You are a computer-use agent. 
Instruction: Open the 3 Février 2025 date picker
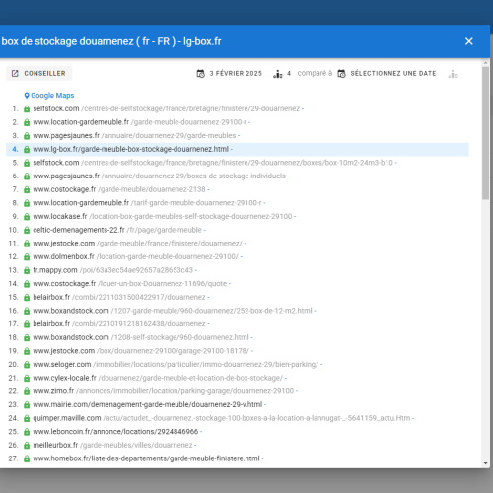point(230,74)
